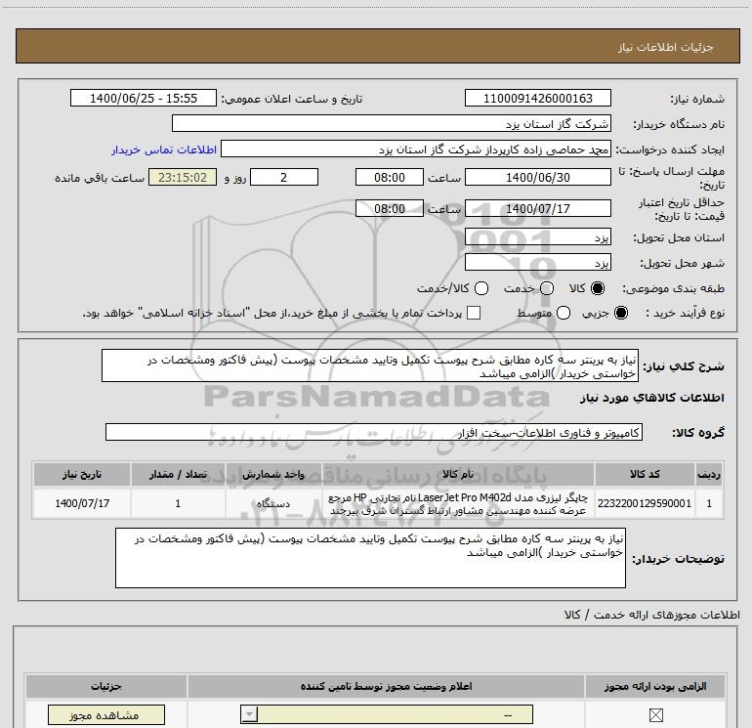Click the LaserJet Pro M402d product name cell

pos(457,503)
